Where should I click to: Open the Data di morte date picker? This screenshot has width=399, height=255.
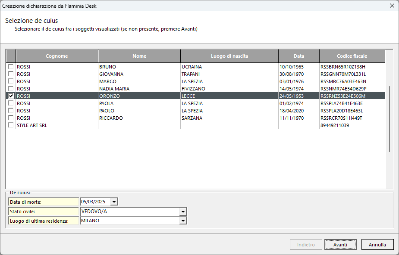click(114, 202)
